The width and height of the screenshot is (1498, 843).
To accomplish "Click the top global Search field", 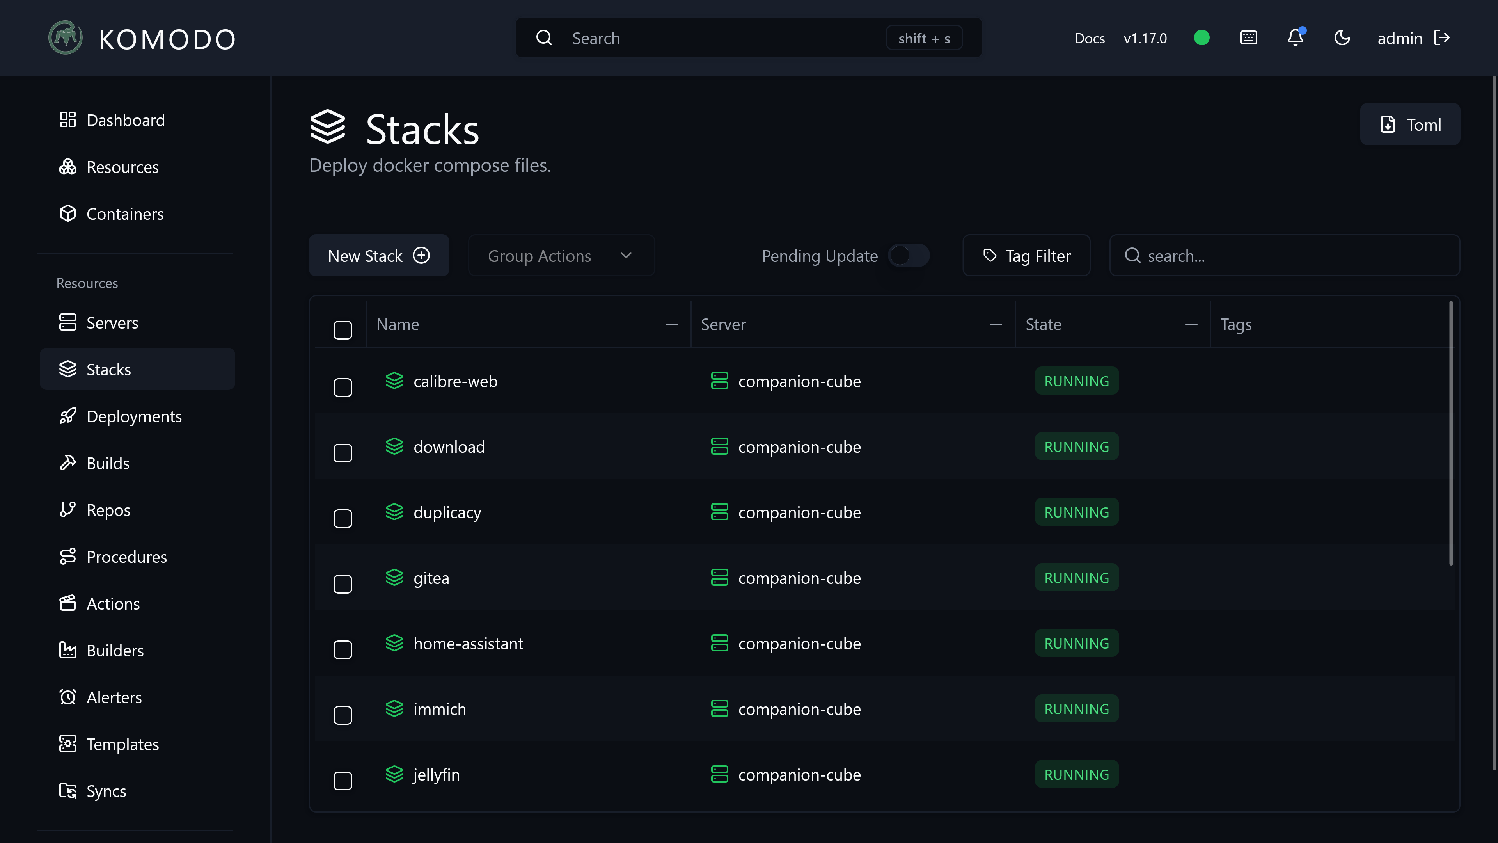I will 749,38.
